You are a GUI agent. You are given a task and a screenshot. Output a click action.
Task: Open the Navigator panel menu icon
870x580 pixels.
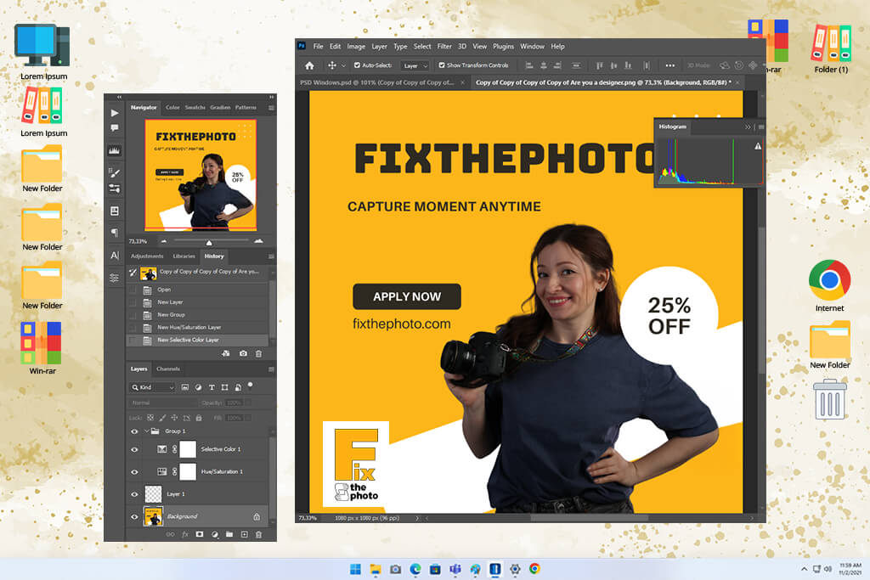point(271,108)
